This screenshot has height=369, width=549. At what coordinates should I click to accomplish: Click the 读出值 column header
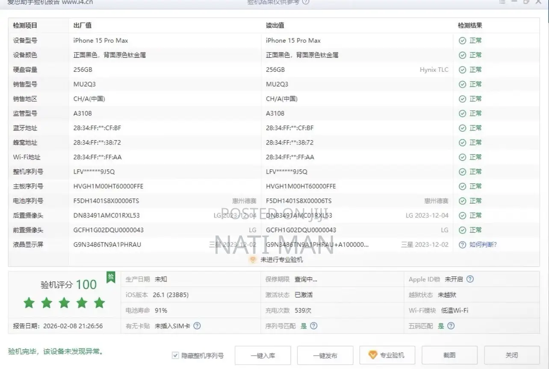click(275, 25)
